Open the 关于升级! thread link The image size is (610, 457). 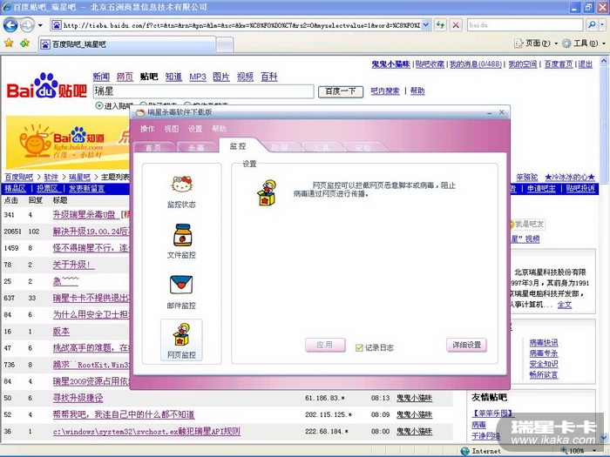click(x=73, y=265)
